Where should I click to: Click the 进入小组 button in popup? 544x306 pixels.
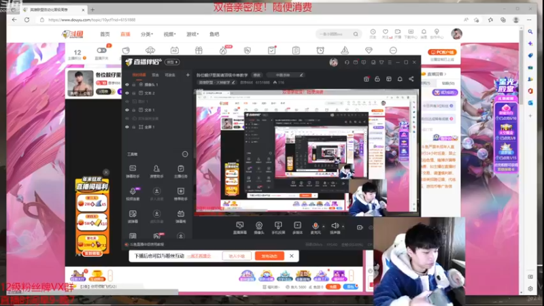tap(237, 256)
